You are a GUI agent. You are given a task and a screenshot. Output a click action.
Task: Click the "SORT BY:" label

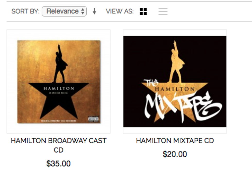pyautogui.click(x=25, y=11)
